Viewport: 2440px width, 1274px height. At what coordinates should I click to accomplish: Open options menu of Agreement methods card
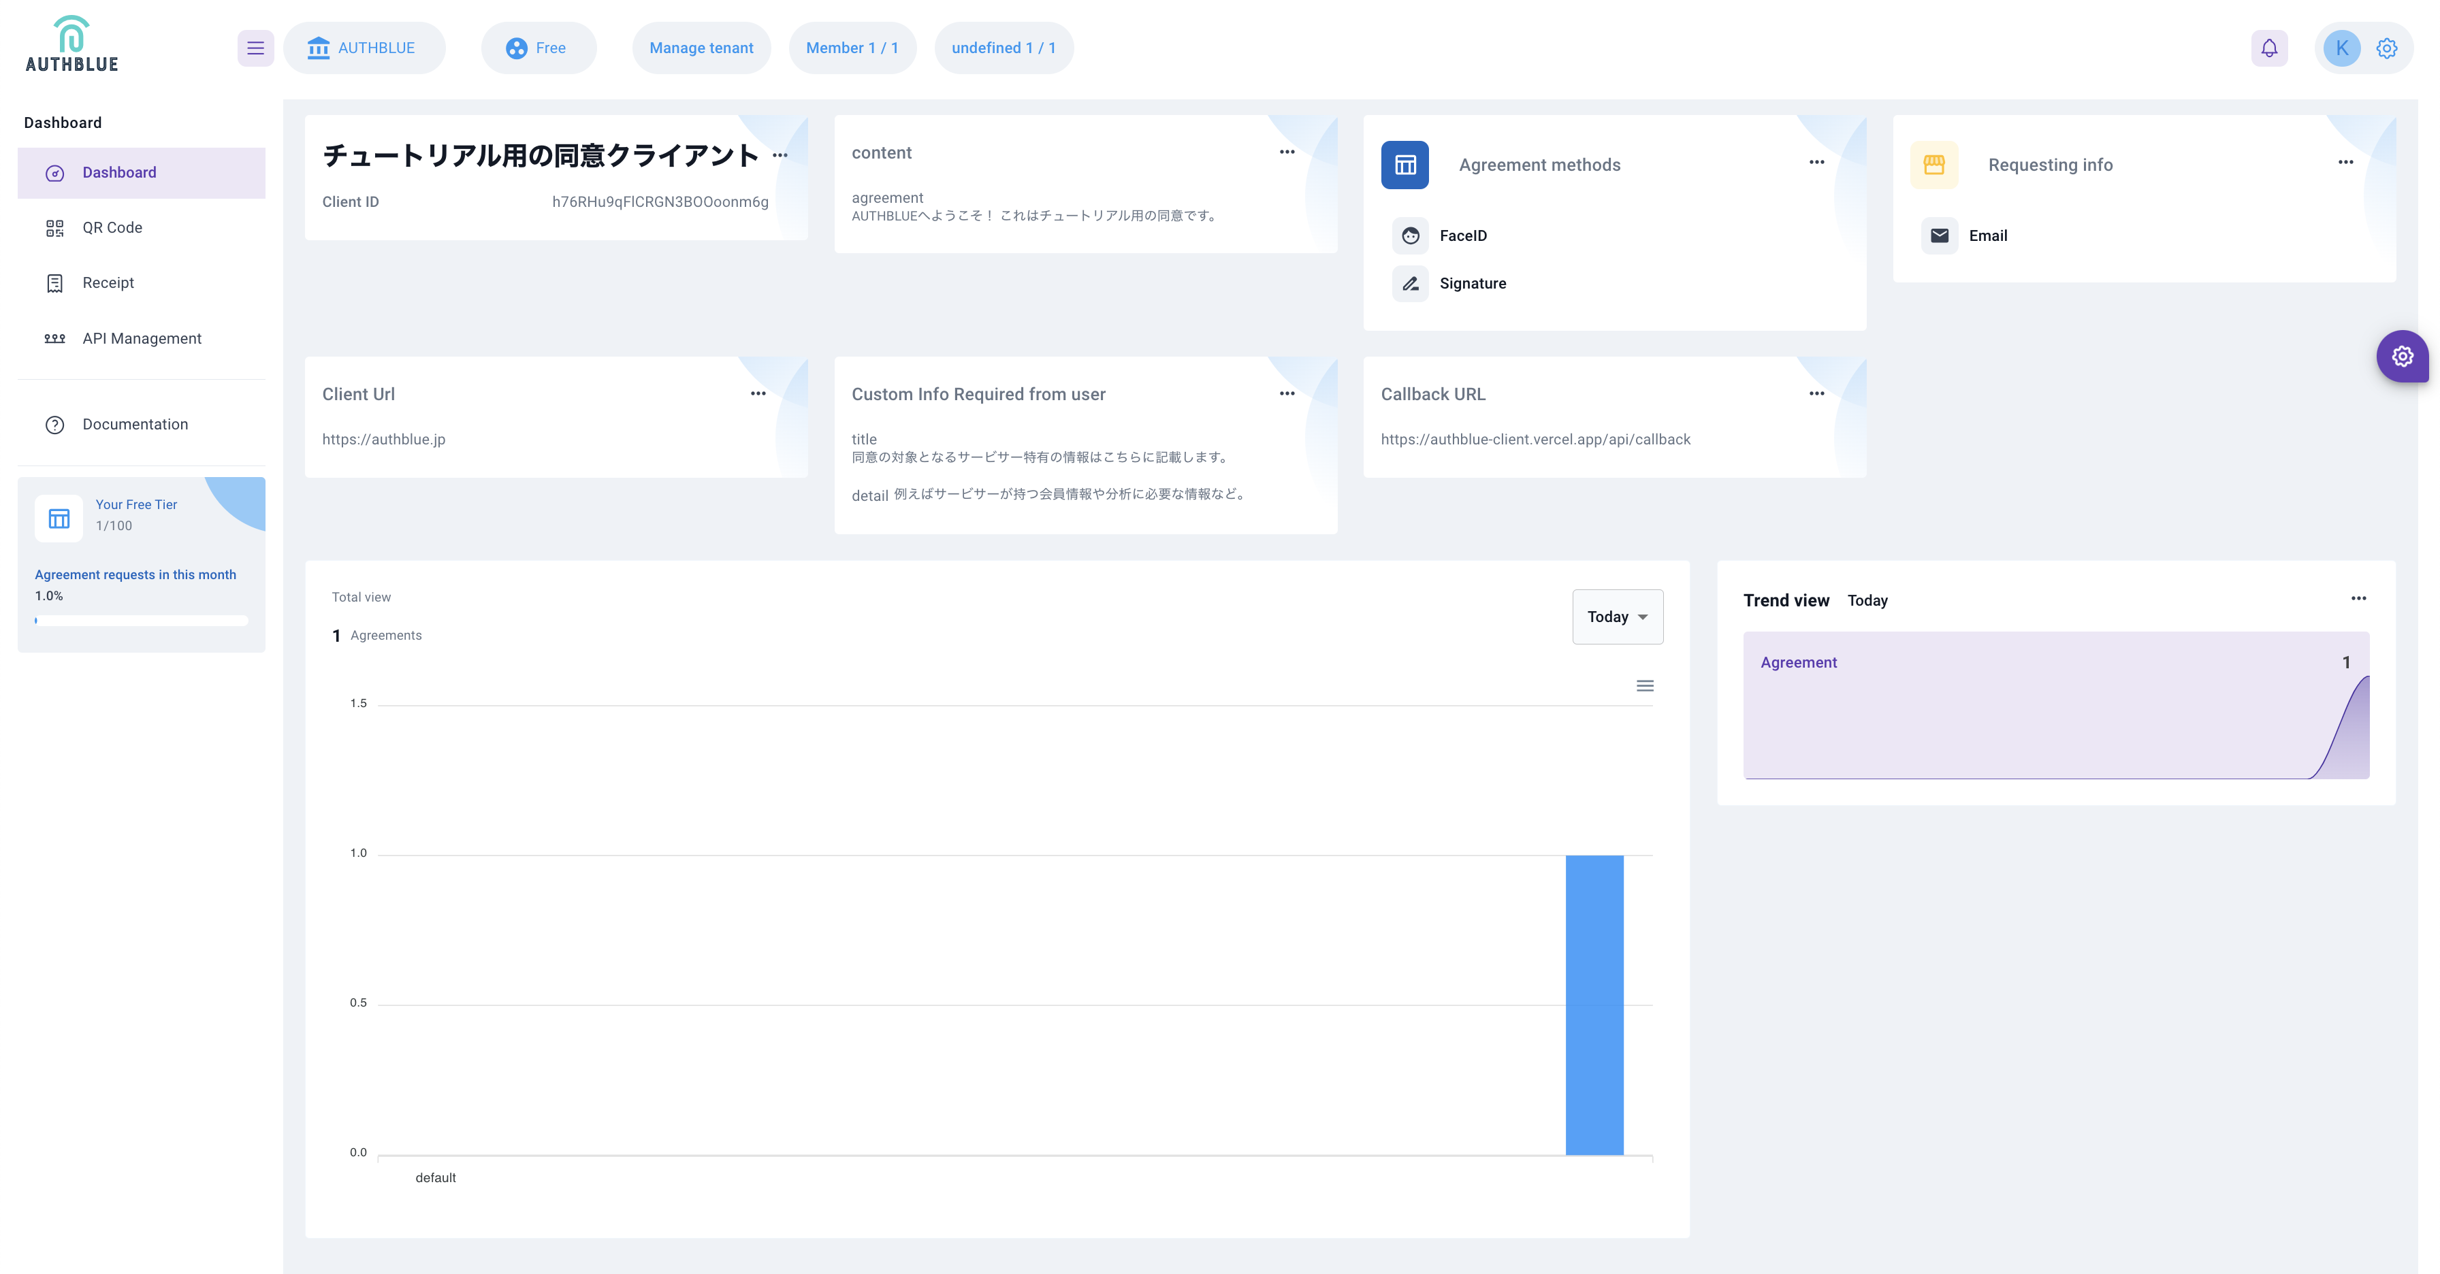tap(1816, 162)
